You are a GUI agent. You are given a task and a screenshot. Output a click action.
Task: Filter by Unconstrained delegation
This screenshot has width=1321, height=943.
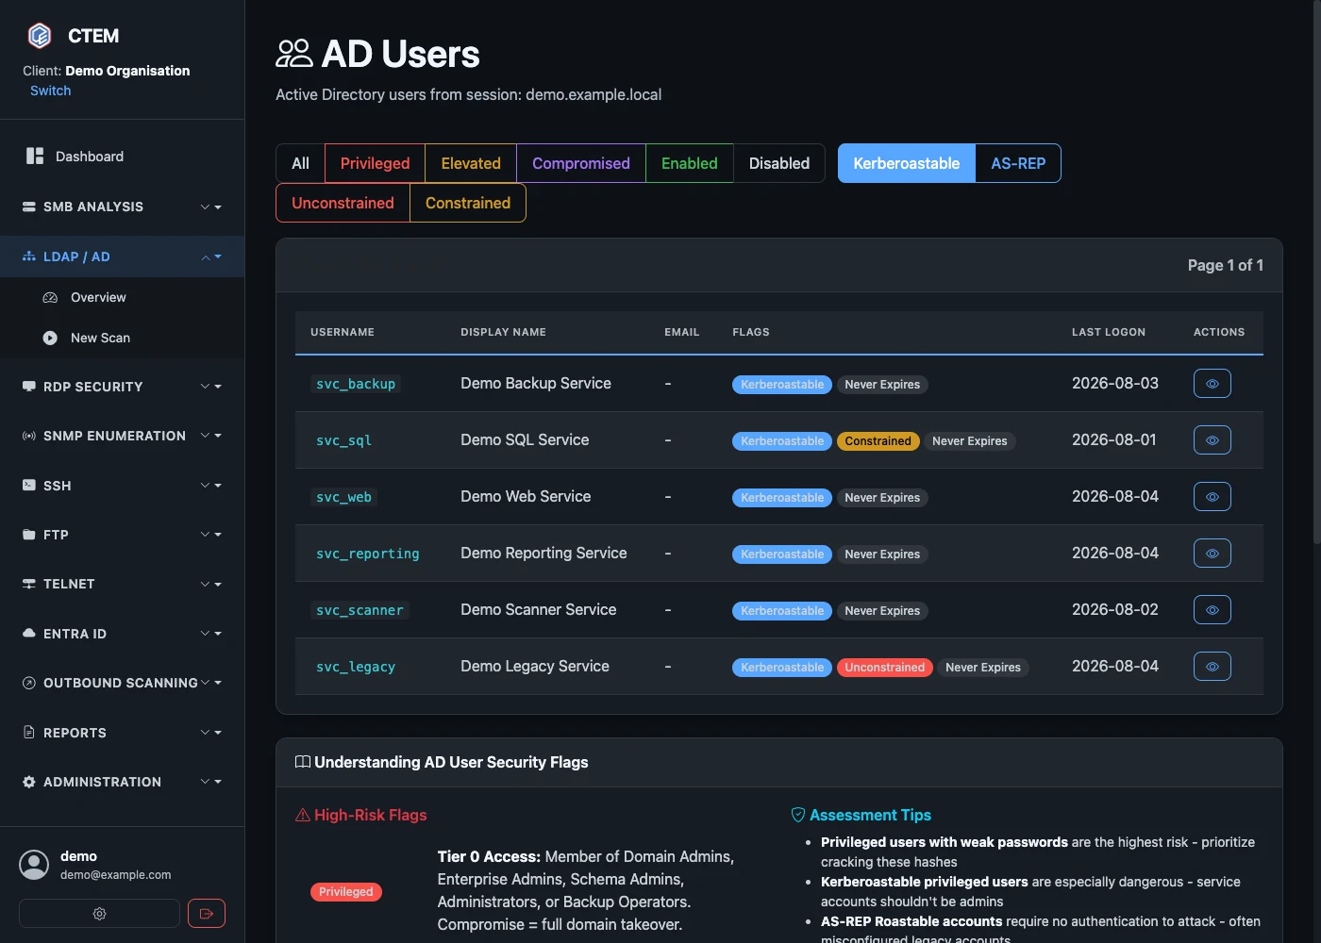pos(343,203)
